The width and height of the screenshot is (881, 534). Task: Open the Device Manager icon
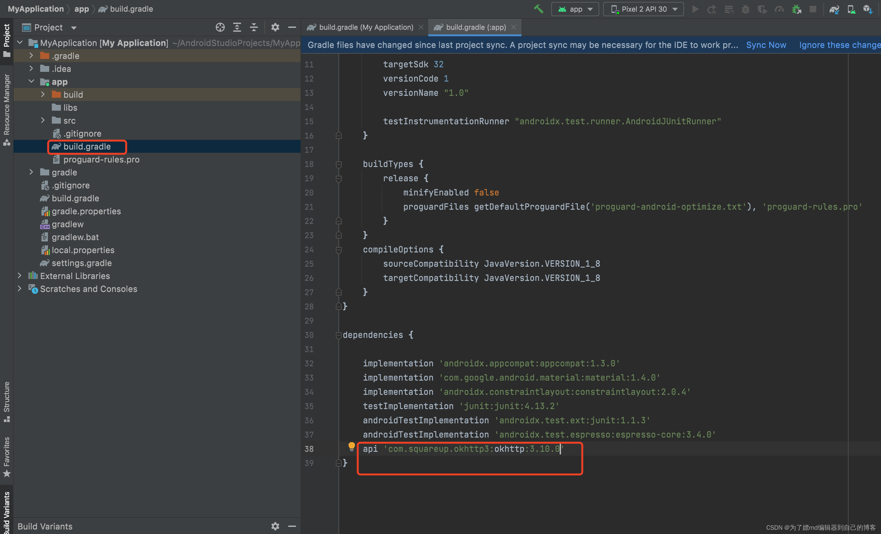point(851,9)
